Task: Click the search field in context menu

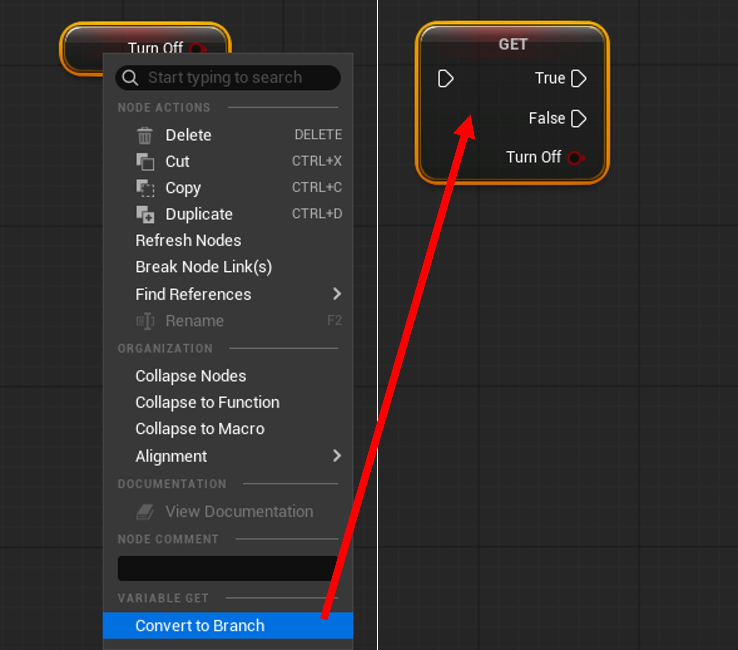Action: 228,78
